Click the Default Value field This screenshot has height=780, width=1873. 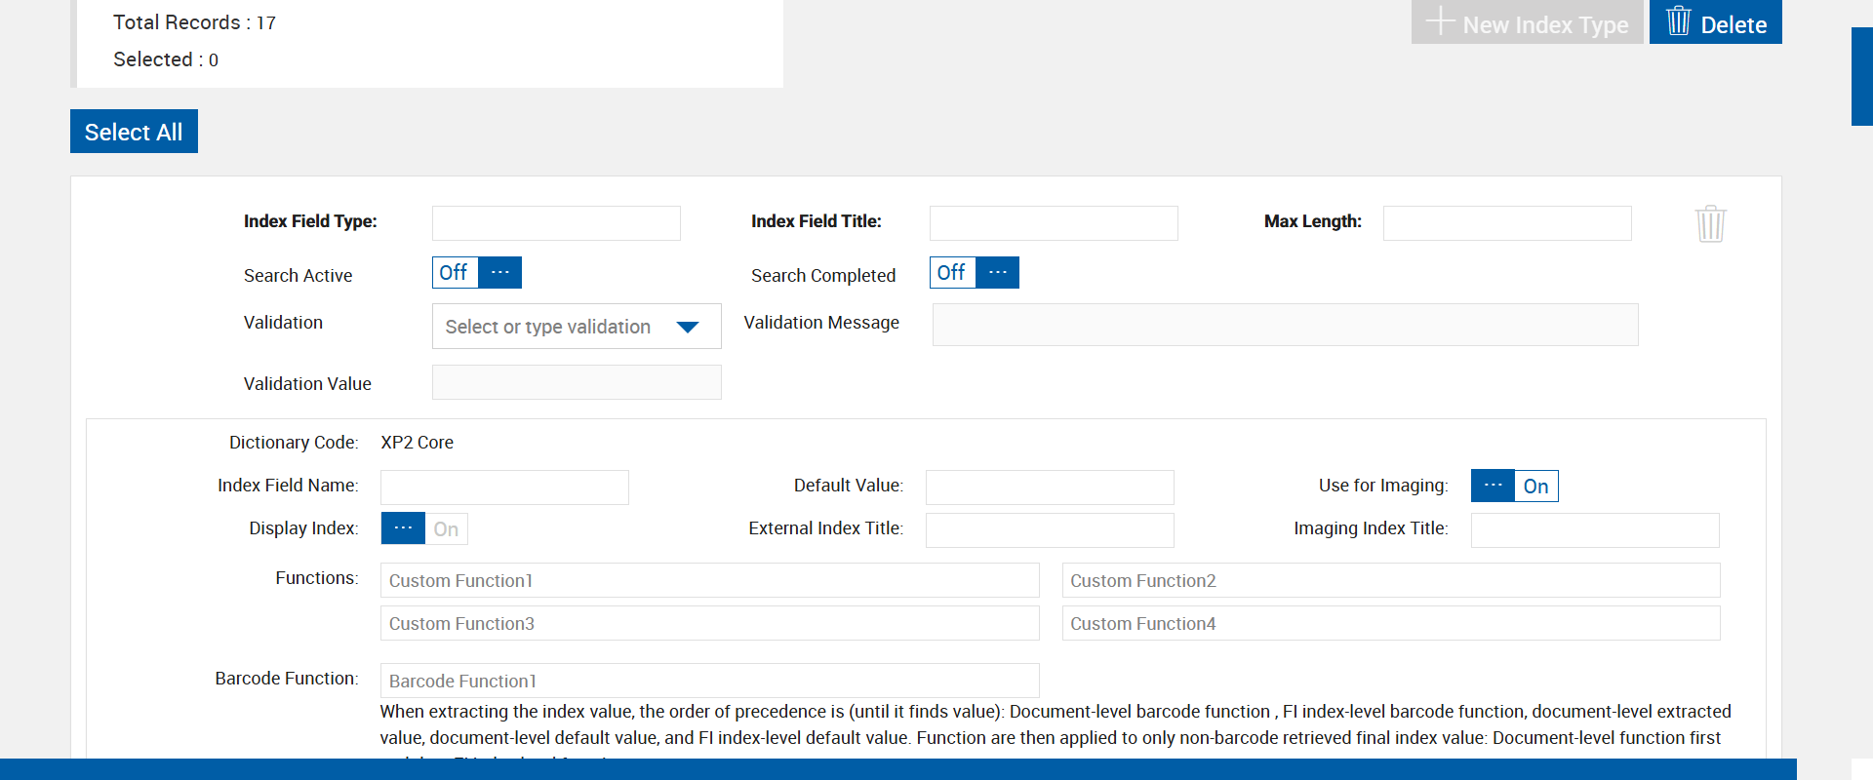(1050, 487)
